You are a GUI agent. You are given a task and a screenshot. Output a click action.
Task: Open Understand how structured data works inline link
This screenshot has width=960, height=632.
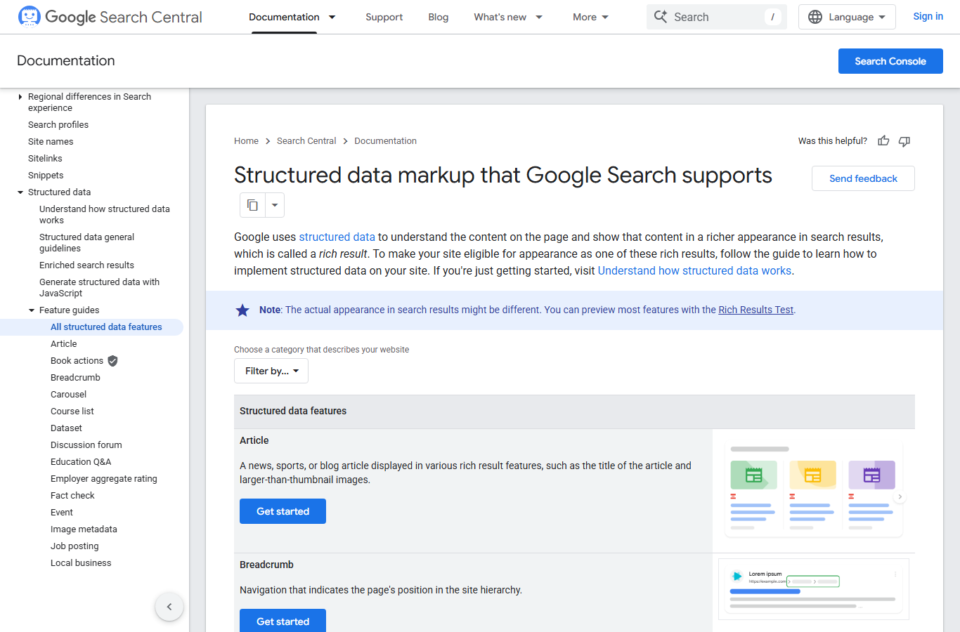point(694,271)
